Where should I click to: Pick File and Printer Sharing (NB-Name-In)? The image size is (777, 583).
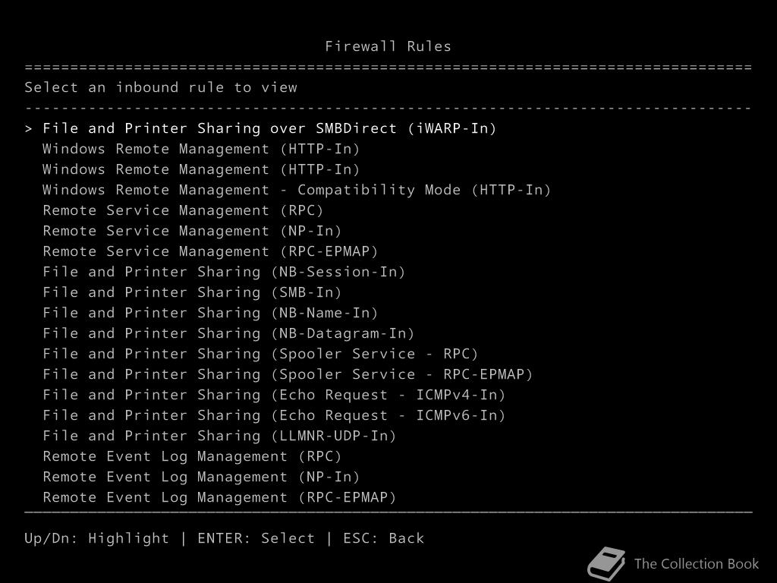click(x=210, y=313)
